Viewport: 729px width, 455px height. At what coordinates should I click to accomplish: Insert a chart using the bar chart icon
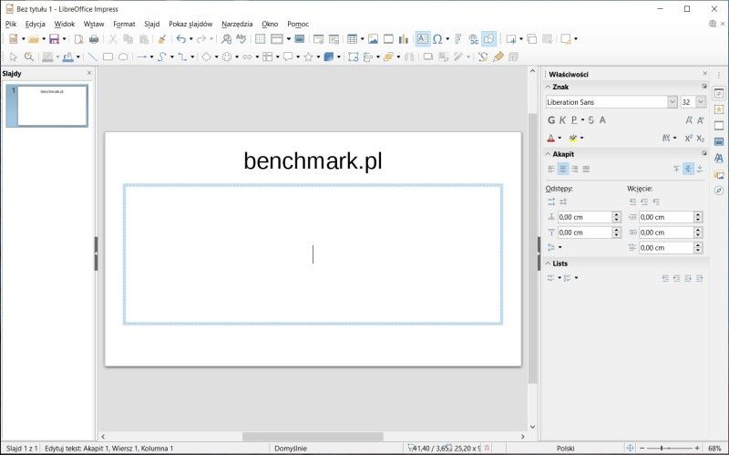(403, 39)
